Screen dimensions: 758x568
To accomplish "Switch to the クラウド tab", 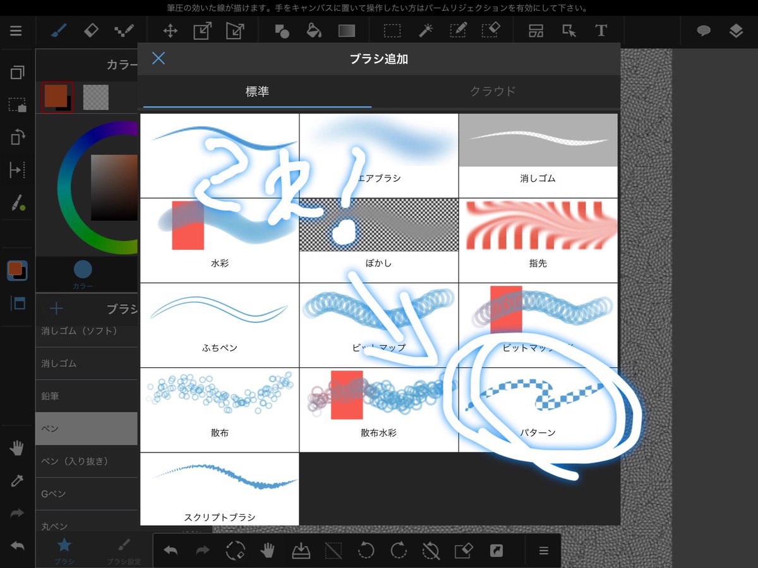I will (493, 92).
